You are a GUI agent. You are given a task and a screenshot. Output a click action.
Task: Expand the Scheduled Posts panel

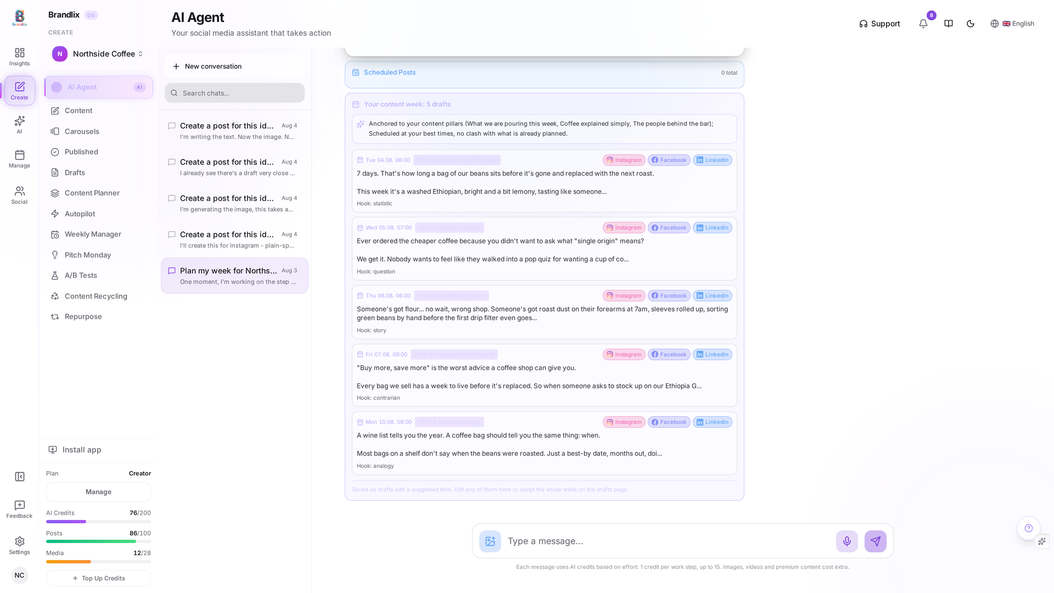pos(544,74)
